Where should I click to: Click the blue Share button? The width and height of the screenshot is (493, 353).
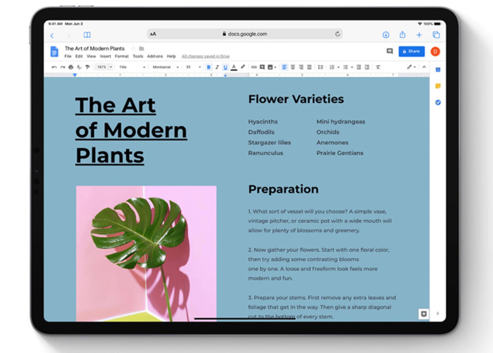pos(411,51)
